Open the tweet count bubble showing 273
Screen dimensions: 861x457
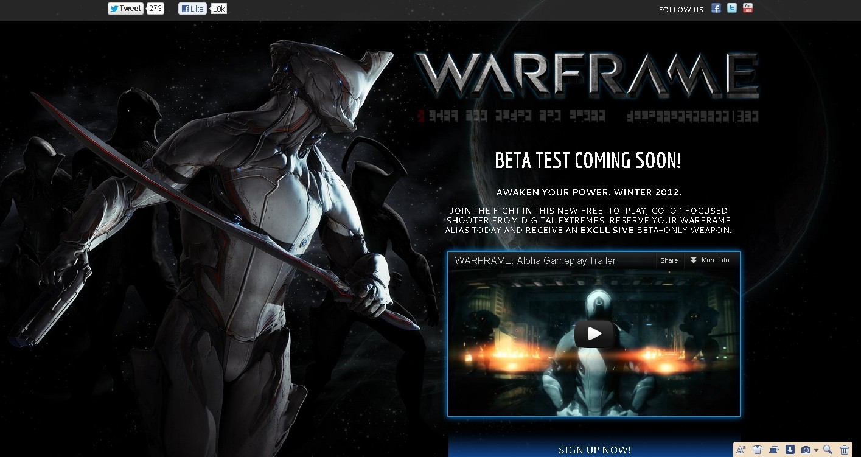(x=155, y=9)
